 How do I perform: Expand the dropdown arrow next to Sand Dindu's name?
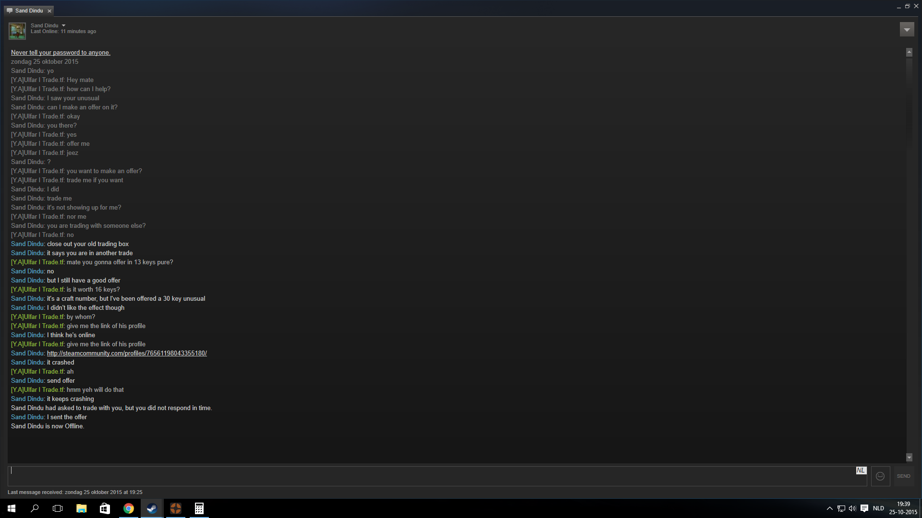click(x=63, y=25)
